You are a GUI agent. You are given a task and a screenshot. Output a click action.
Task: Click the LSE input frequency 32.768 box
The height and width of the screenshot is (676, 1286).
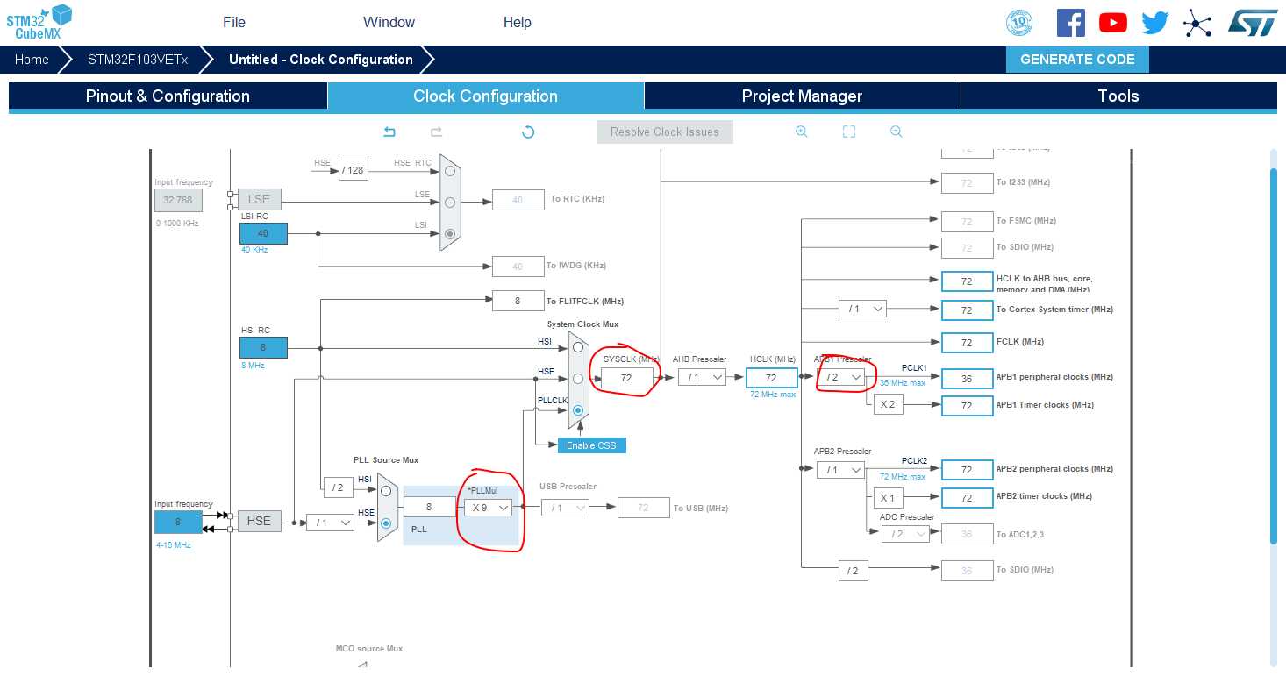(x=178, y=200)
